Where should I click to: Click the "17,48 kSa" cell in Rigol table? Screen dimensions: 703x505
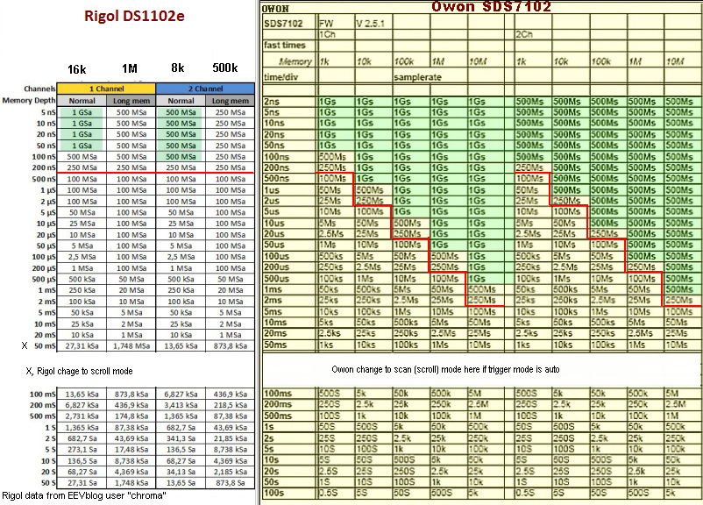pos(131,450)
